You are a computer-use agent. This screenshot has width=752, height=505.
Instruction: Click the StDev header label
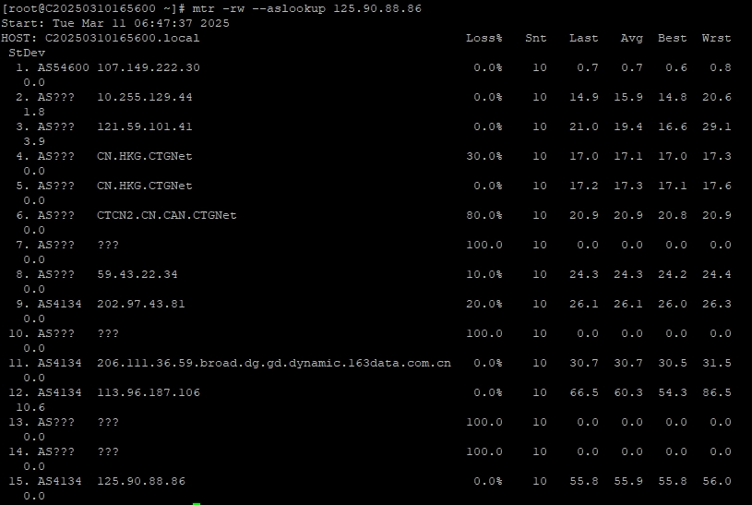26,53
